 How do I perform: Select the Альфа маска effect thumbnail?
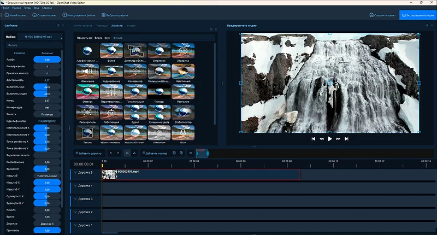pyautogui.click(x=87, y=50)
